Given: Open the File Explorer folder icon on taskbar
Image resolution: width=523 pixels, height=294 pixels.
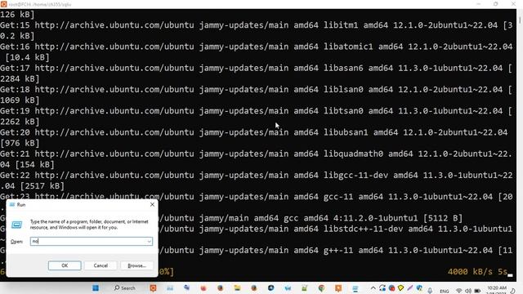Looking at the screenshot, I should [x=237, y=288].
